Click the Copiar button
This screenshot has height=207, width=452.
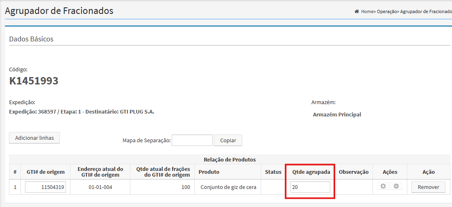point(228,141)
